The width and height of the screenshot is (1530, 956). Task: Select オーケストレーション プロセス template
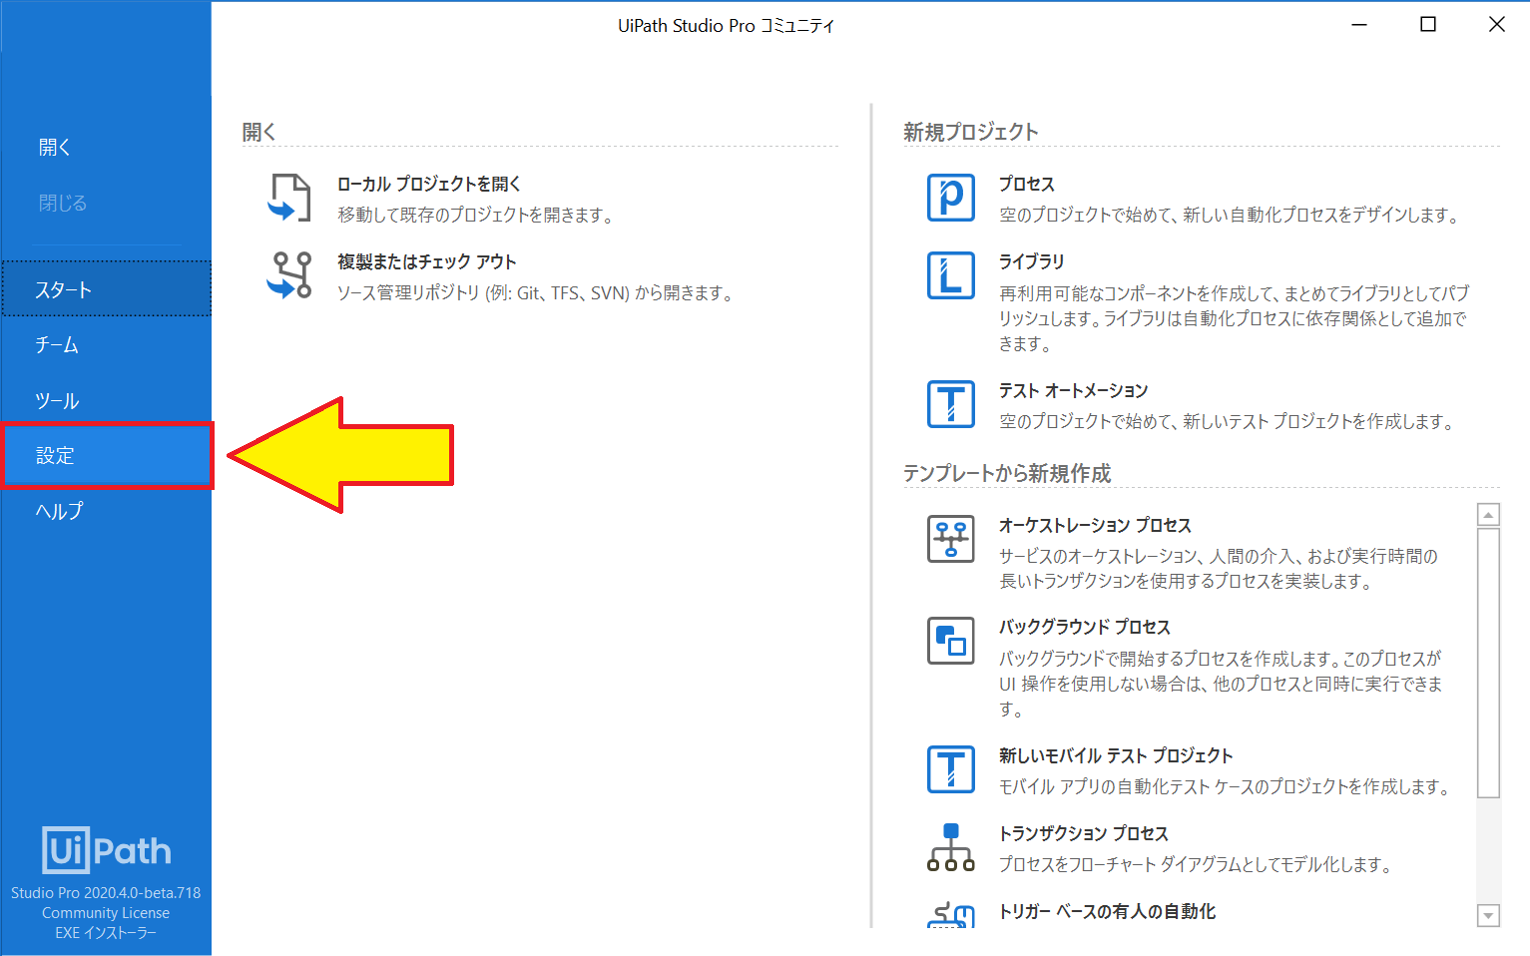pos(1096,526)
